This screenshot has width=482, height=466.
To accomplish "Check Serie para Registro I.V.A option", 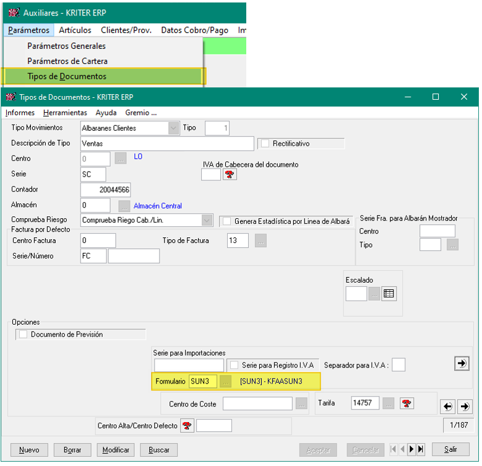I will click(233, 366).
